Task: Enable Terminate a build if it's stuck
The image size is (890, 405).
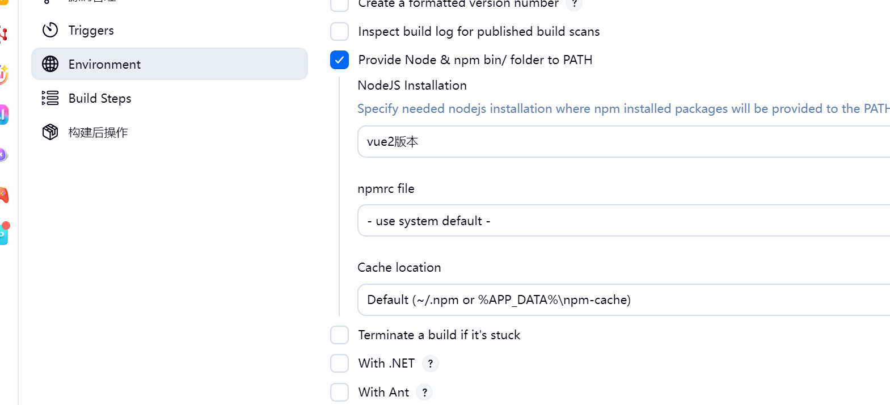Action: [x=339, y=335]
